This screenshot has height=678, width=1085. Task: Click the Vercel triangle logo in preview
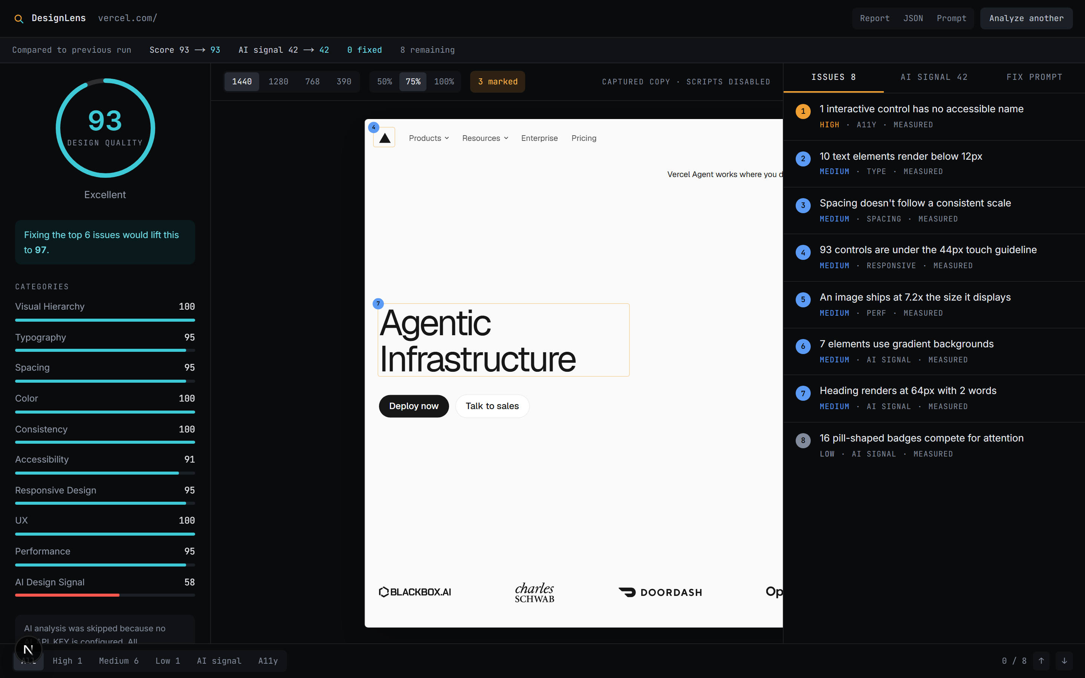pos(385,138)
